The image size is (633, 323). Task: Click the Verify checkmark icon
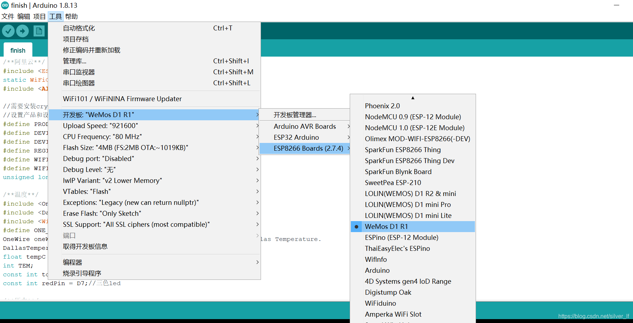pos(8,31)
